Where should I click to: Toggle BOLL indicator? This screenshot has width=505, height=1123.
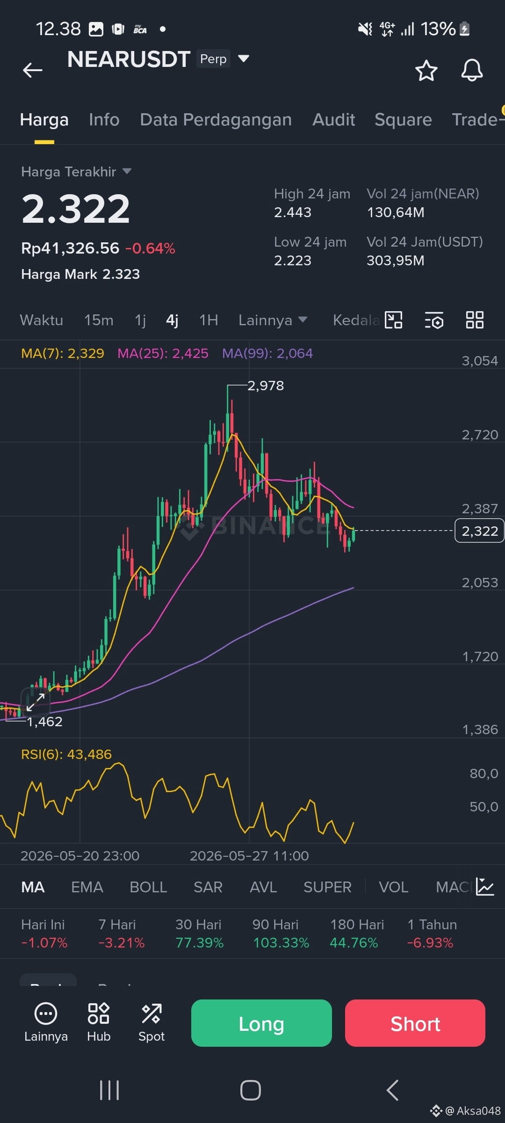point(148,887)
